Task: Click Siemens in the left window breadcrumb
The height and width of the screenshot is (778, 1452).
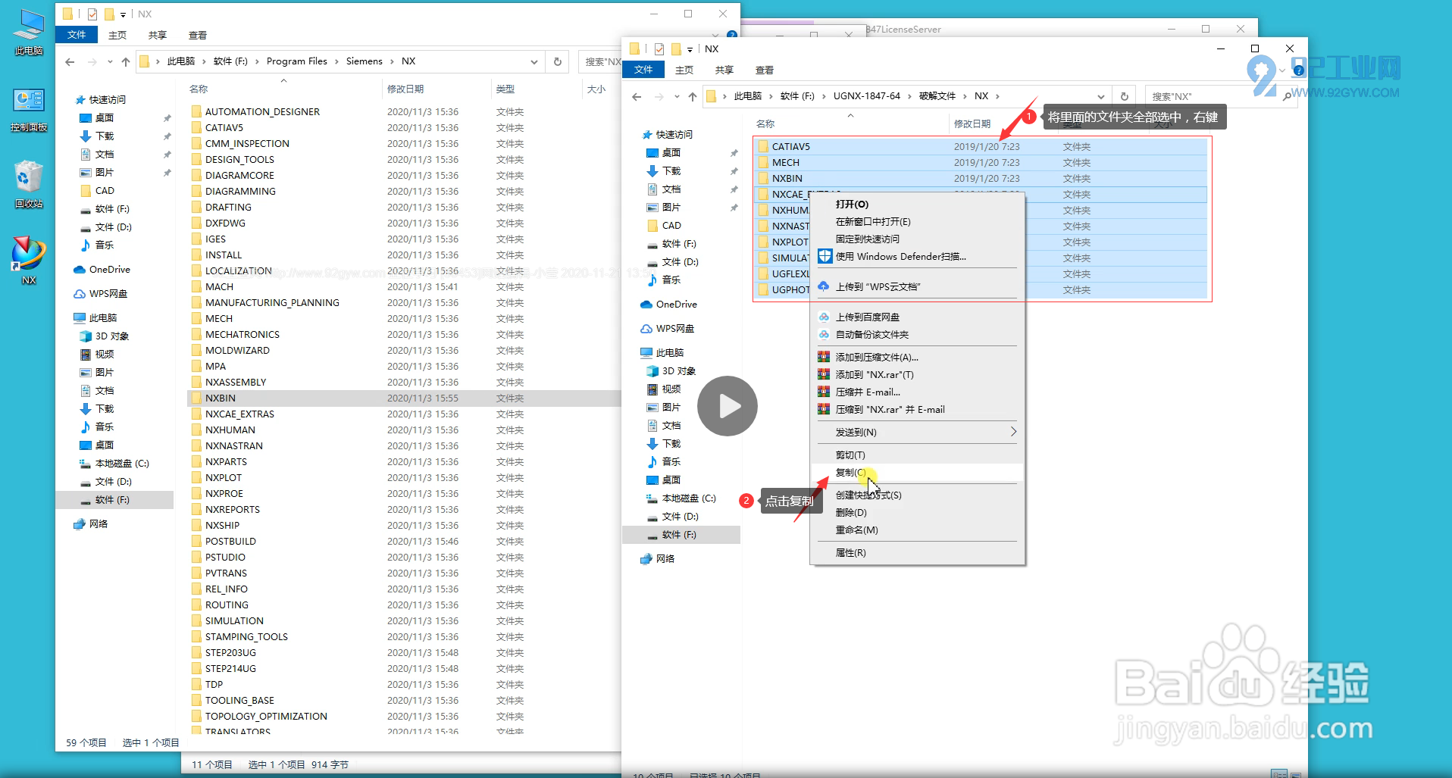Action: pos(365,61)
